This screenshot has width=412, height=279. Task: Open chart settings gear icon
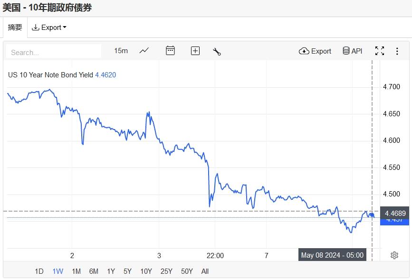coord(394,255)
